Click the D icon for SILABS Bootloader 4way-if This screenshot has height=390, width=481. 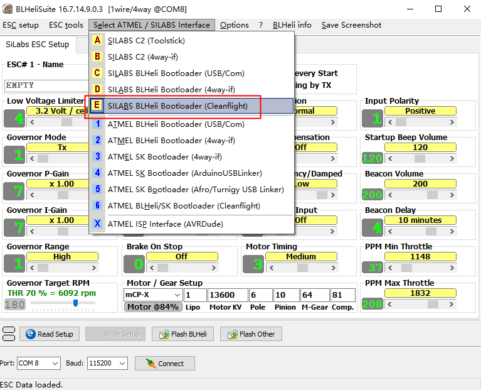[x=97, y=89]
